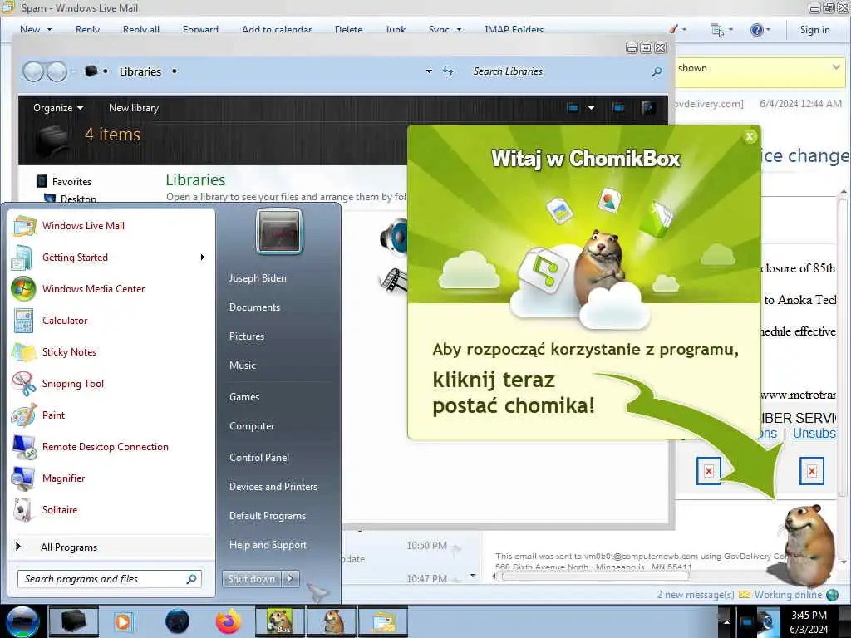Viewport: 851px width, 638px height.
Task: Click the Shut down button
Action: (251, 578)
